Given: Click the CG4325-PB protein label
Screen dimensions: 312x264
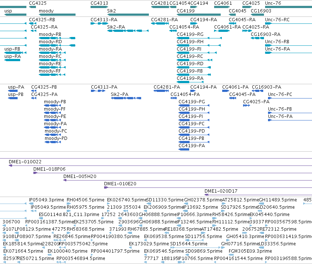Looking at the screenshot, I should 44,87.
